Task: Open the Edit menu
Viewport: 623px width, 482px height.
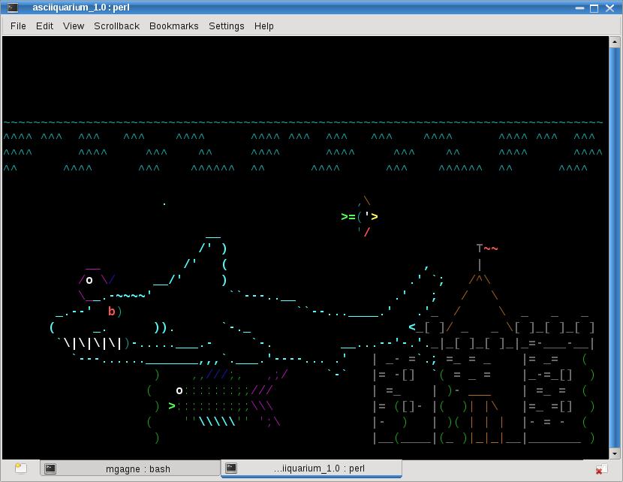Action: [45, 26]
